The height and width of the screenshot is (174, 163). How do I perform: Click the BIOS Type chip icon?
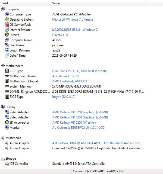click(7, 96)
